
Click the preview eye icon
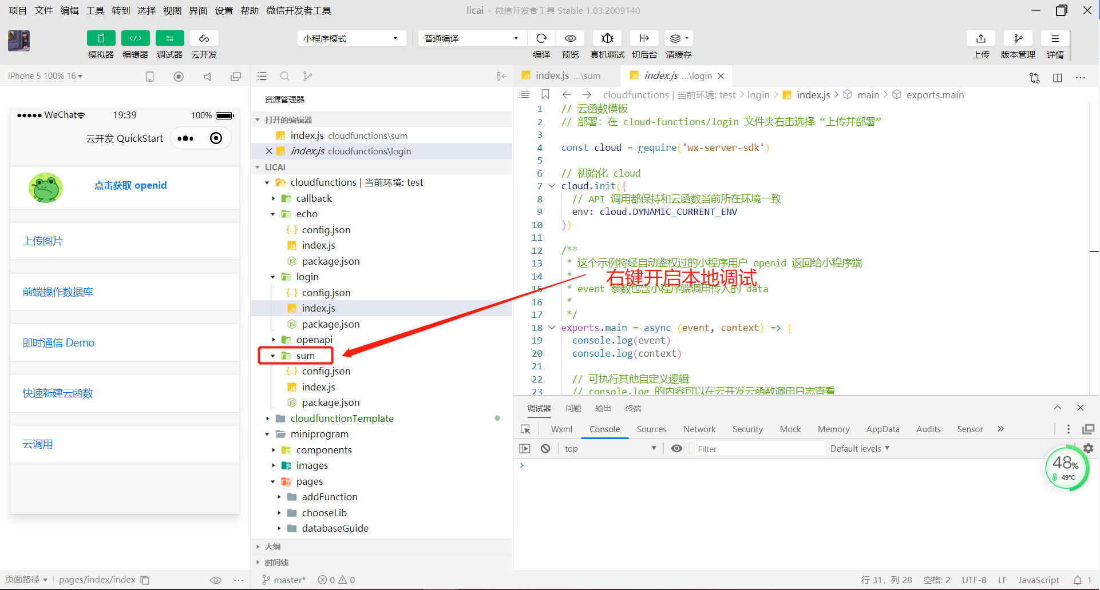[x=571, y=38]
